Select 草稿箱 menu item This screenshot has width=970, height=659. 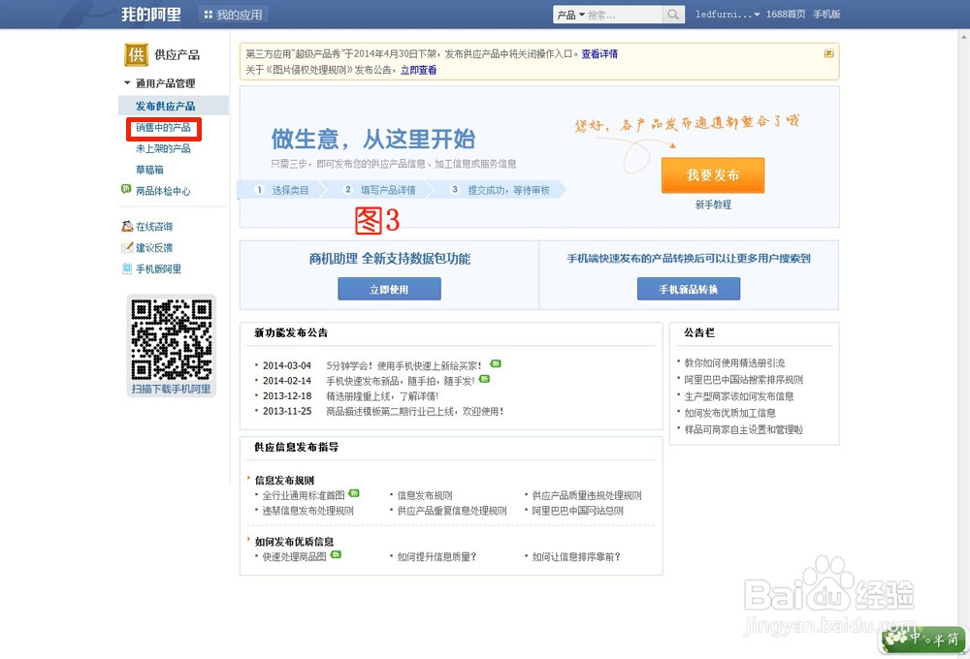coord(149,170)
